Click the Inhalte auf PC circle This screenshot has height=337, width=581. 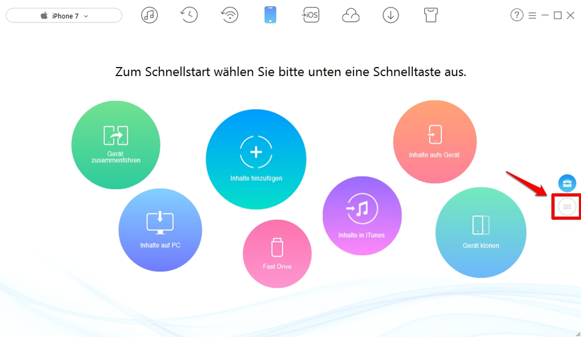(x=160, y=230)
